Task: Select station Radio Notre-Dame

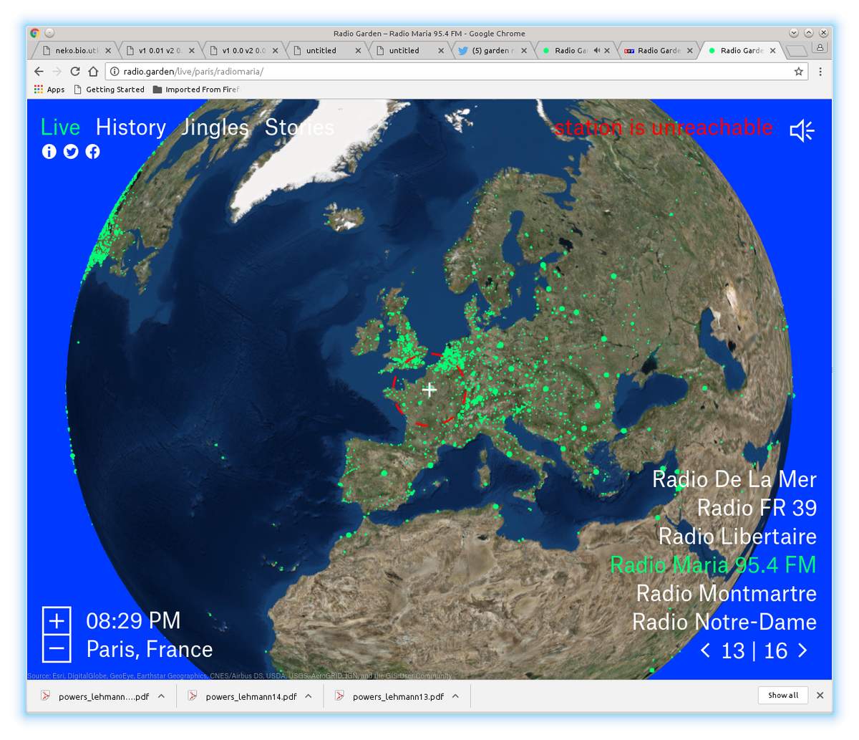Action: coord(724,623)
